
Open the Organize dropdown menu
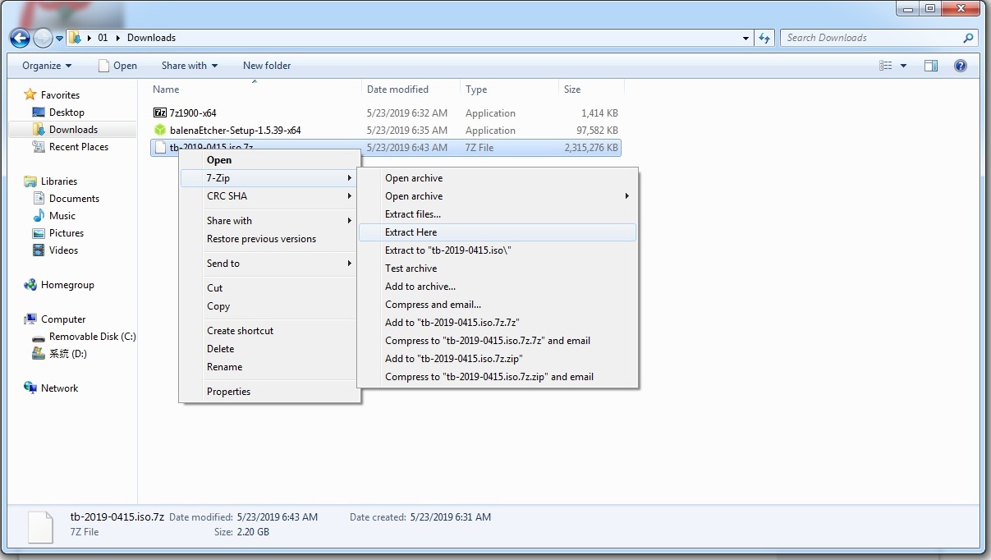coord(47,66)
